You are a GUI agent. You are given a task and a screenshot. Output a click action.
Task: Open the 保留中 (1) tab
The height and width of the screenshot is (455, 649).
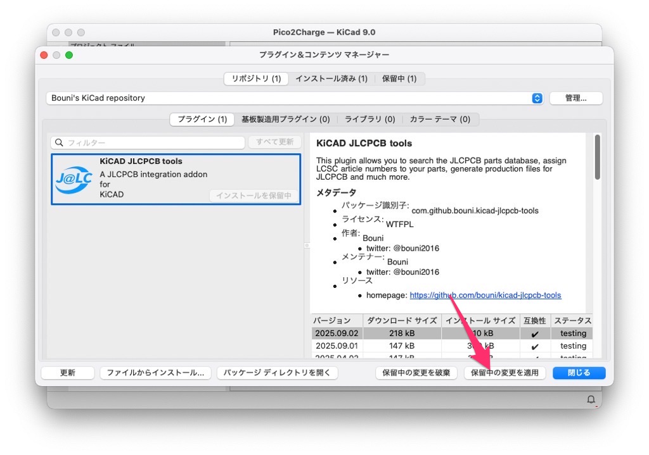click(x=399, y=78)
